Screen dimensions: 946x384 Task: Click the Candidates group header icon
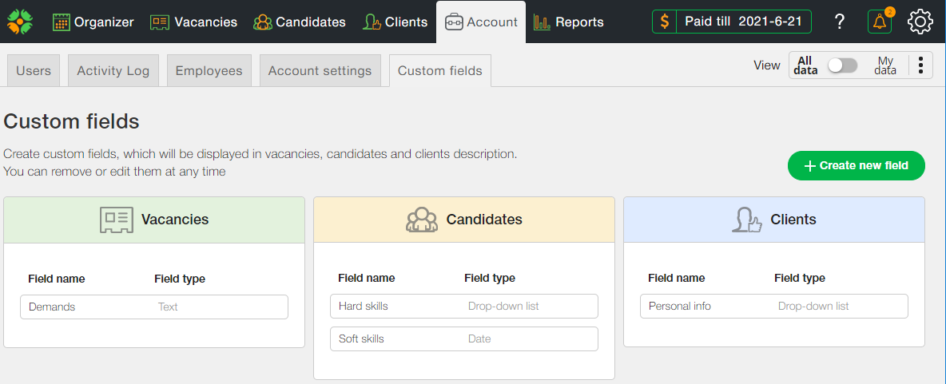[x=422, y=220]
